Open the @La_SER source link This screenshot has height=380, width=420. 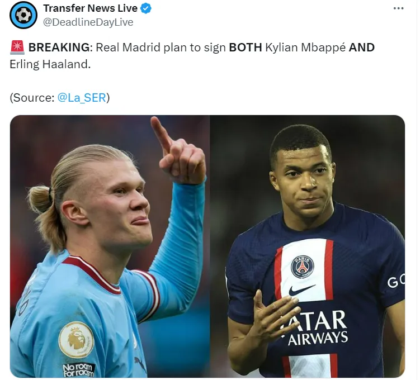coord(82,98)
